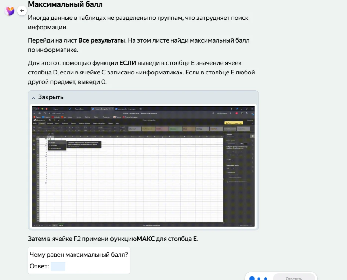
Task: Open the spreadsheet screenshot thumbnail
Action: coord(143,166)
